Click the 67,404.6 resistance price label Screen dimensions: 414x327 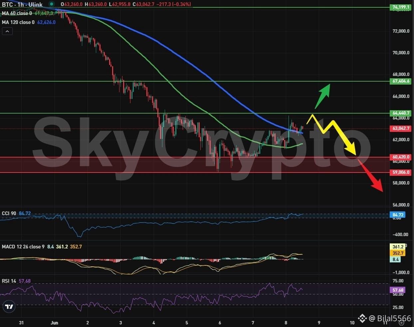coord(401,81)
